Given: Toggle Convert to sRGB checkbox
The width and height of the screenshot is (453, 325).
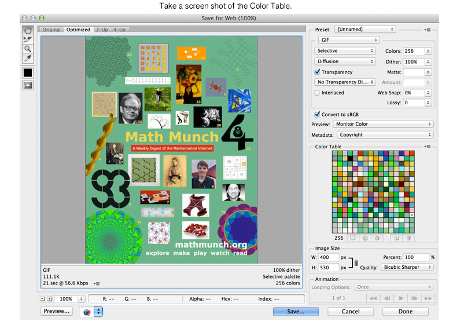Looking at the screenshot, I should tap(317, 114).
